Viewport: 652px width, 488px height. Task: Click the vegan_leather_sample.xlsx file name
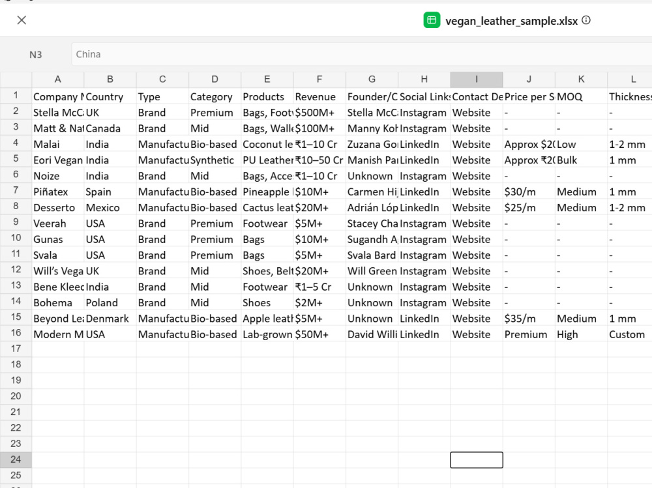tap(511, 21)
